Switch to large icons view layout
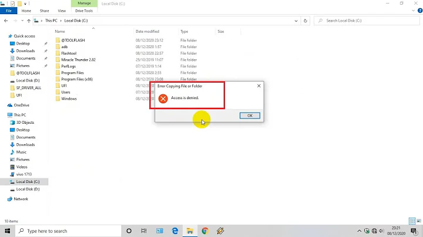The width and height of the screenshot is (423, 237). [x=419, y=221]
